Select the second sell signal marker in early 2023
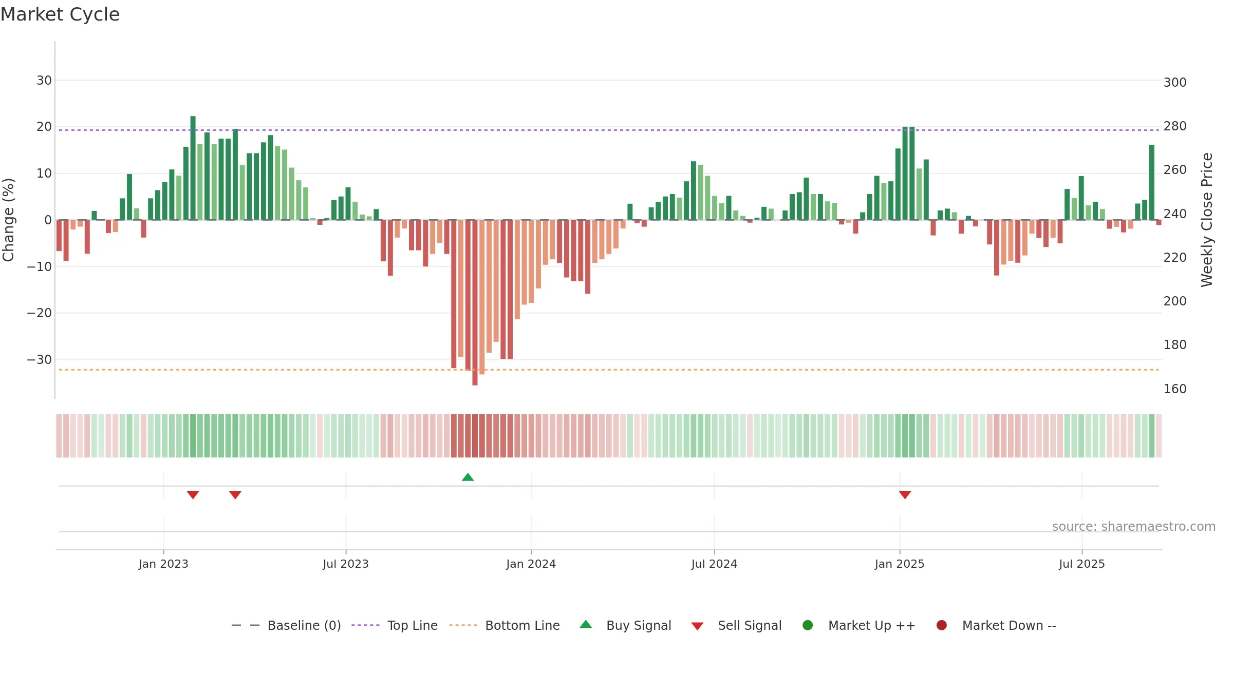The height and width of the screenshot is (693, 1233). pyautogui.click(x=235, y=495)
